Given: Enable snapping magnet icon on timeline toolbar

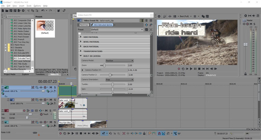Looking at the screenshot, I should [159, 133].
